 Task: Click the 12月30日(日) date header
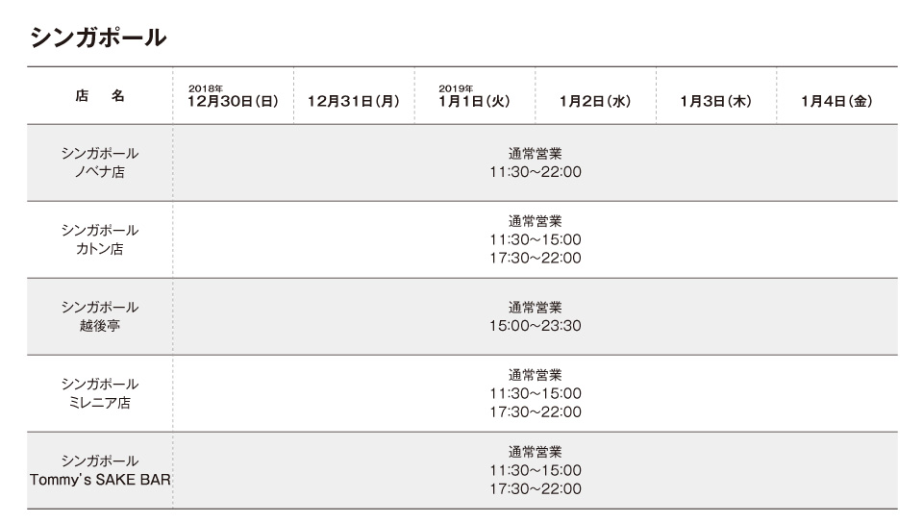(x=233, y=101)
